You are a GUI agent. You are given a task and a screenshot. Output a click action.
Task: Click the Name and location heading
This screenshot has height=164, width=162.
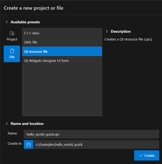pyautogui.click(x=27, y=124)
